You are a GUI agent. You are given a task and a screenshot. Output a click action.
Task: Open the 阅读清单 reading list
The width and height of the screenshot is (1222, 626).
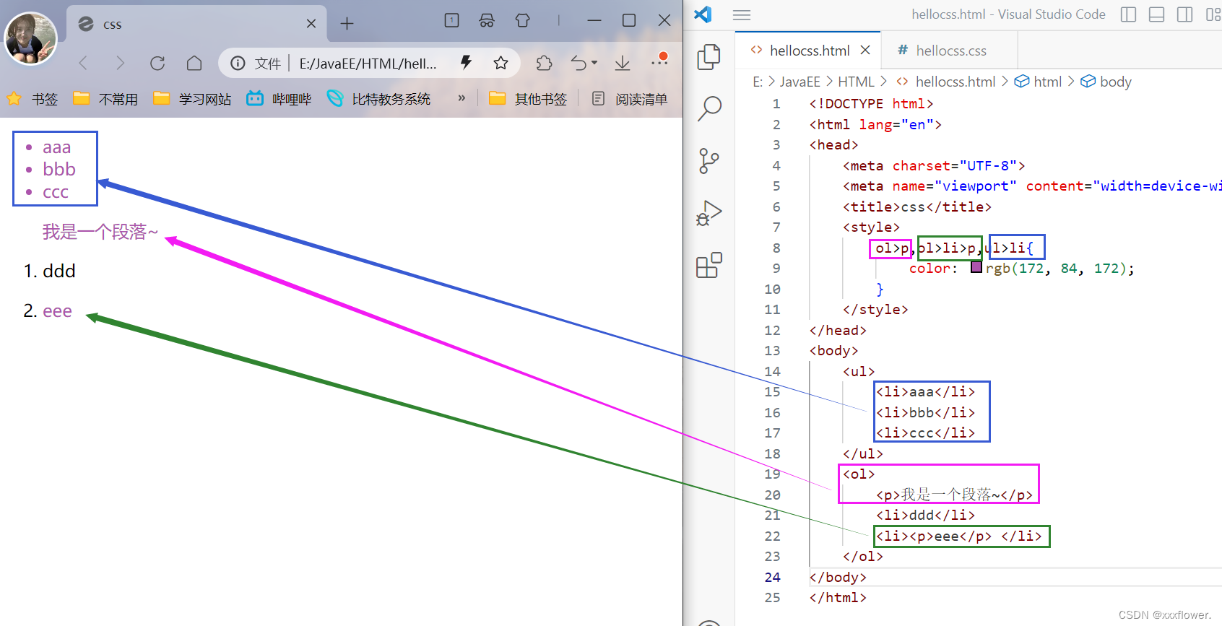(630, 99)
